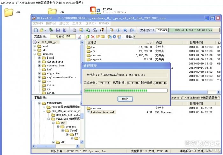Click the Burn CD image icon
223x155 pixels.
point(102,30)
